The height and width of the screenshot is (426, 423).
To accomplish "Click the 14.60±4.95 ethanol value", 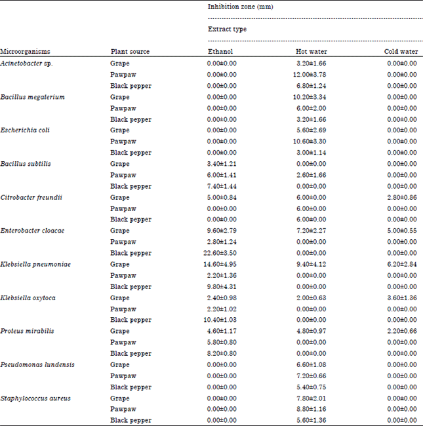I will point(222,264).
